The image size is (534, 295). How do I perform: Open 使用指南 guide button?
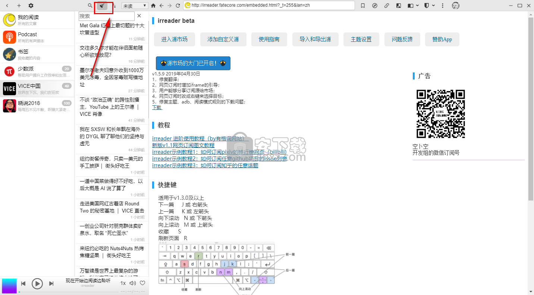(x=269, y=39)
